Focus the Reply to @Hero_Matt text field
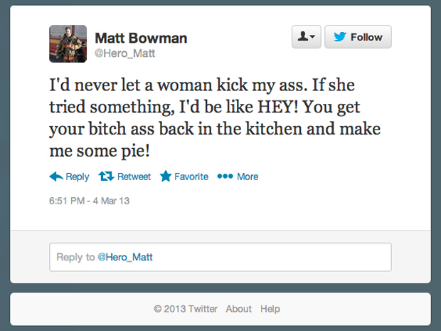 tap(220, 257)
